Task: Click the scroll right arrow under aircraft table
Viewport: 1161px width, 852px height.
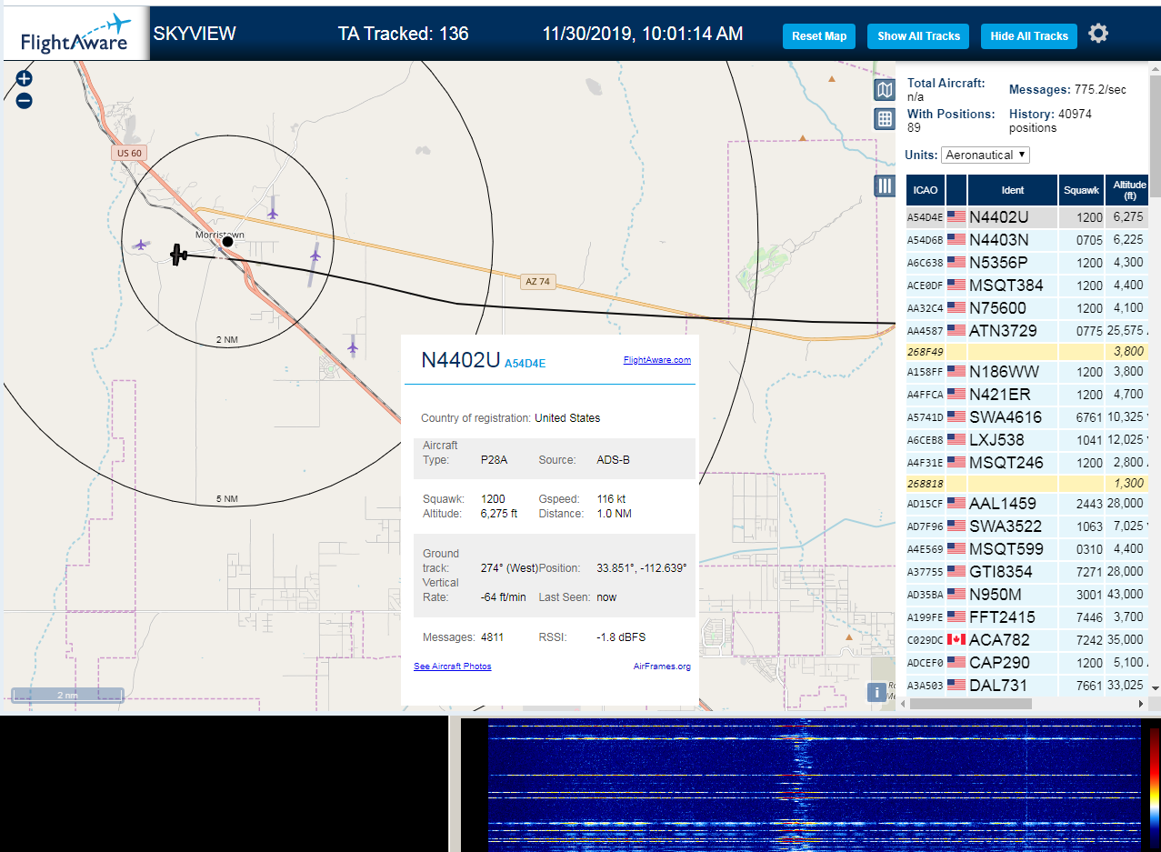Action: pos(1143,704)
